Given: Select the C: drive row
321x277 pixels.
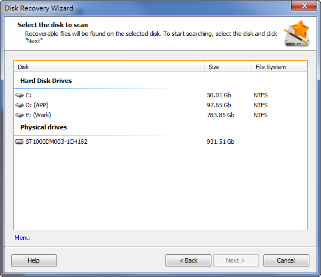Looking at the screenshot, I should (x=161, y=95).
